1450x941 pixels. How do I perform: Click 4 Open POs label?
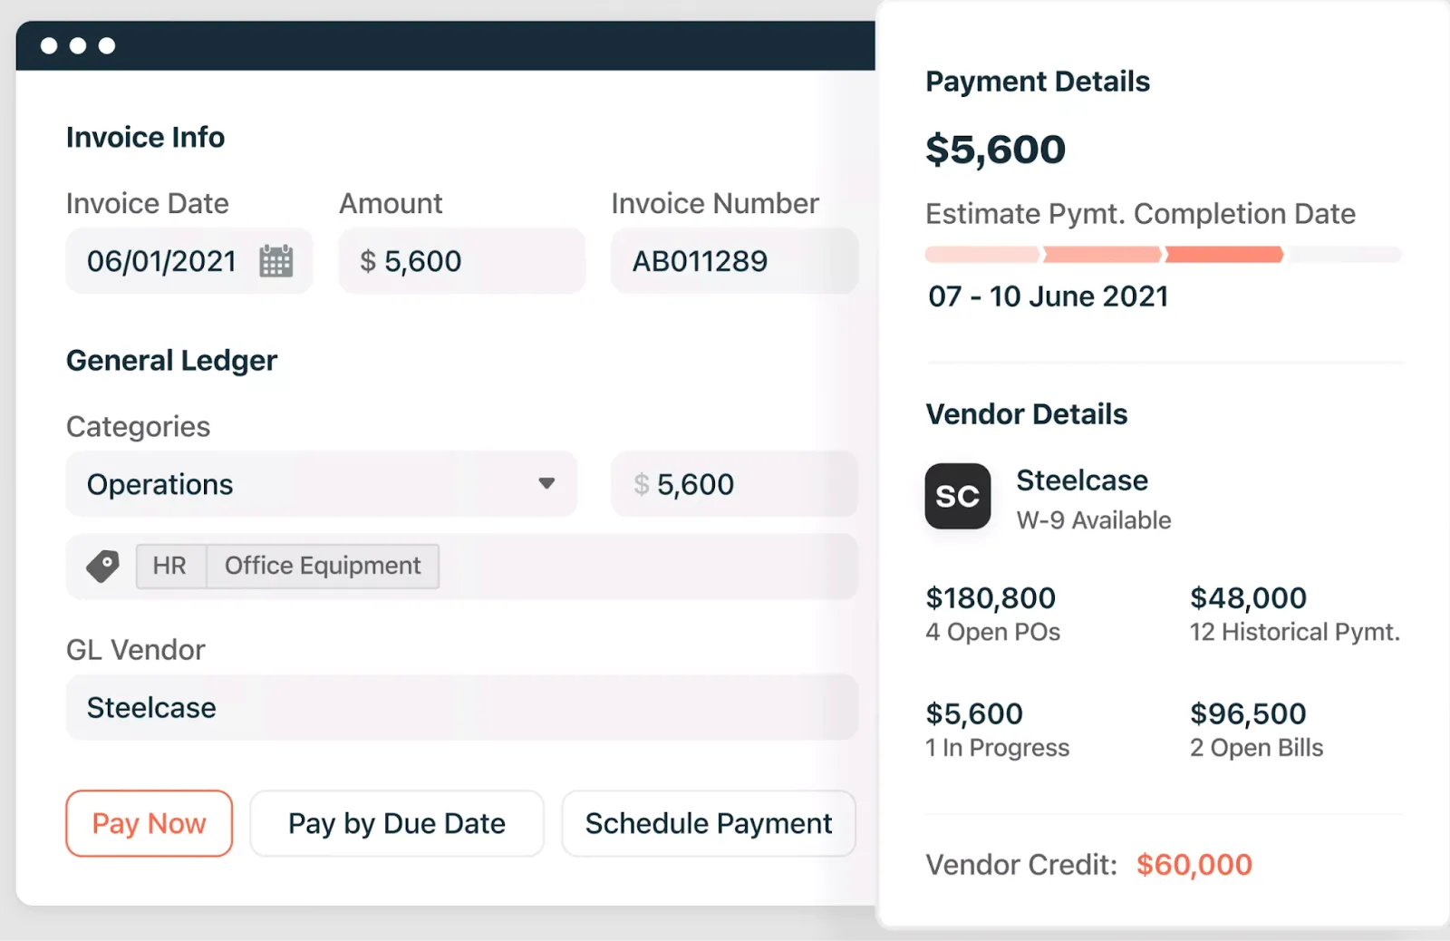(993, 632)
